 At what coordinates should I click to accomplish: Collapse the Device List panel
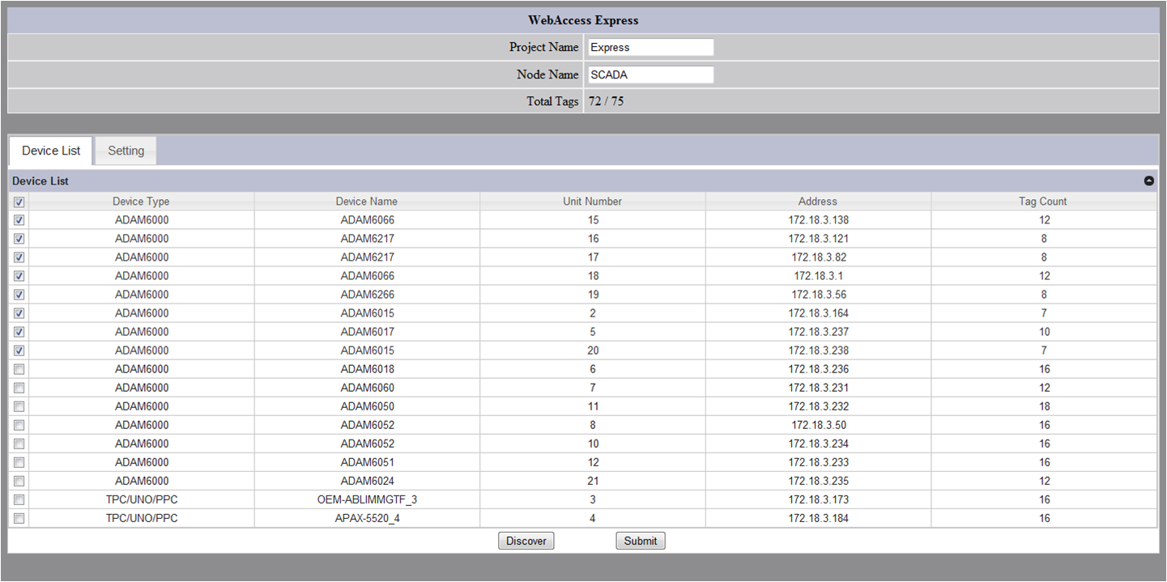(1148, 181)
